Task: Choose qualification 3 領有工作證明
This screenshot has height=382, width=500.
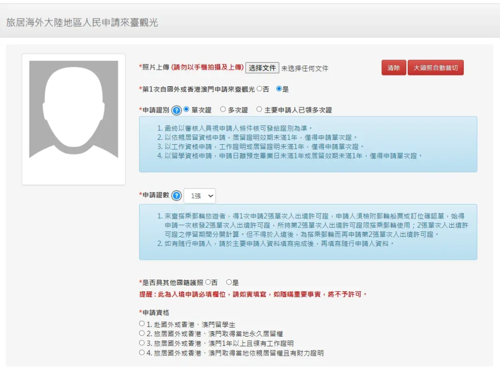Action: coord(142,343)
